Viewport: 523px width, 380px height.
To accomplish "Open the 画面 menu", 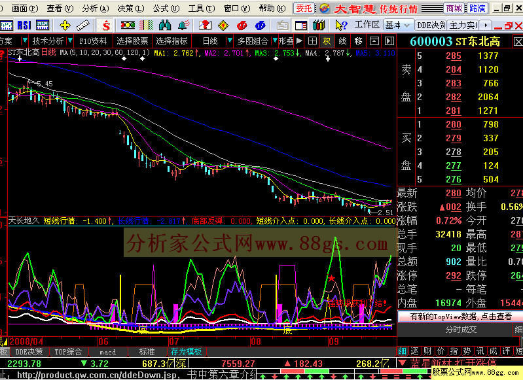I will [24, 9].
